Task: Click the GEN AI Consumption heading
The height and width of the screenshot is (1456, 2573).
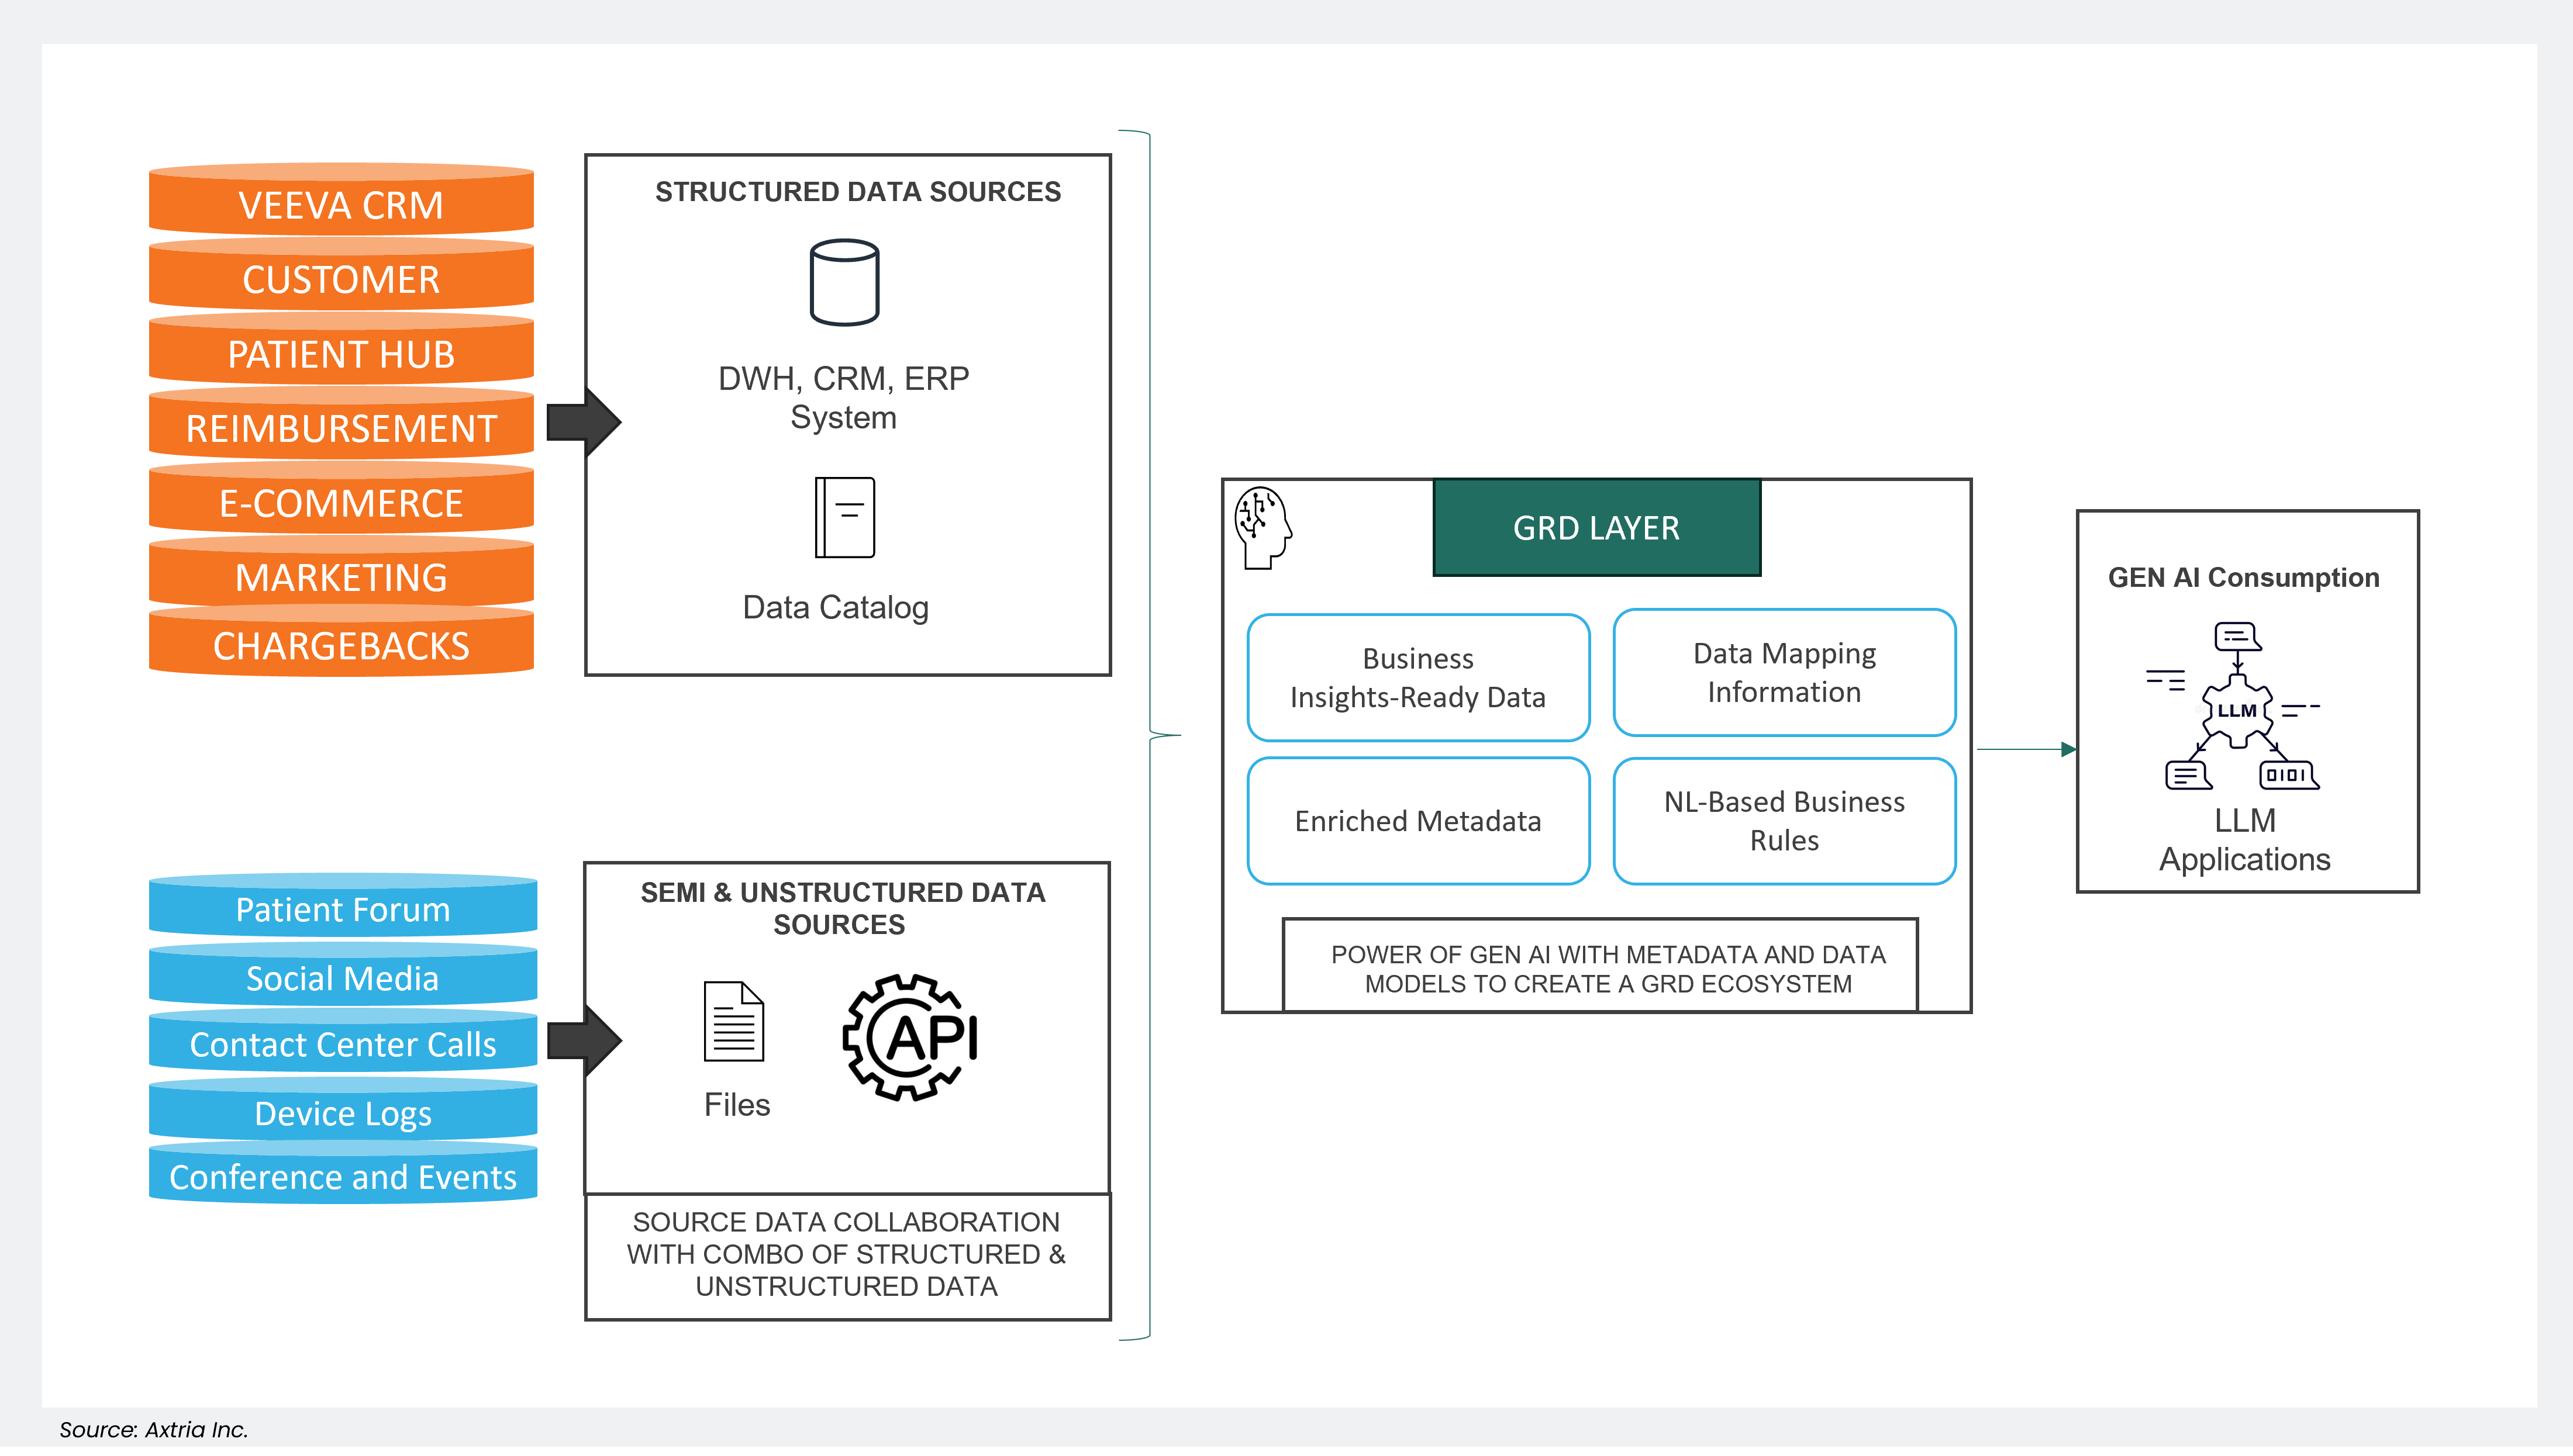Action: [2243, 577]
